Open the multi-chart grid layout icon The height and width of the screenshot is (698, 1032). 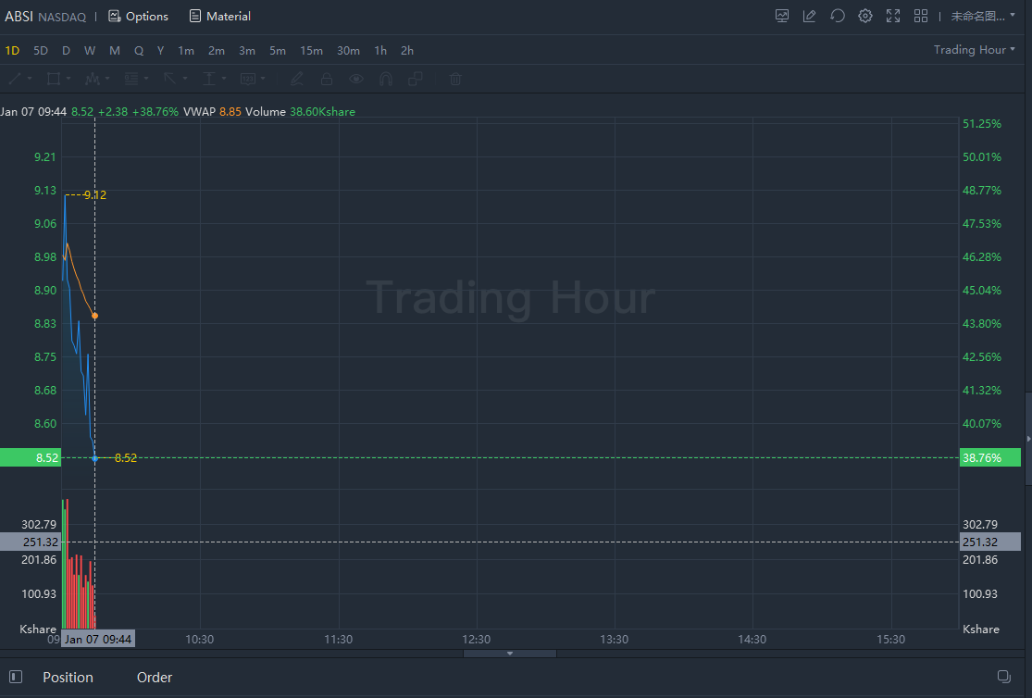(x=920, y=16)
